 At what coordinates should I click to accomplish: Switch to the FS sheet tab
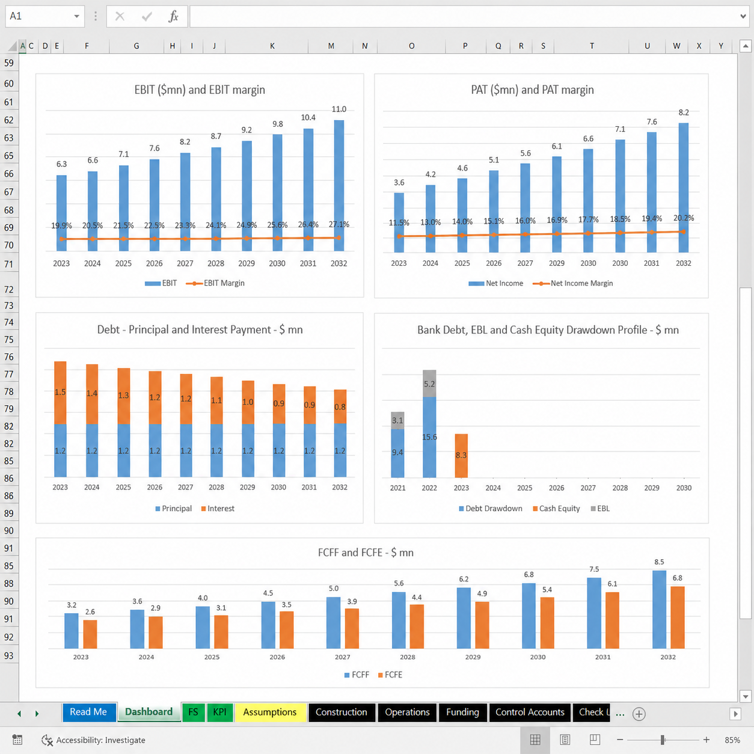click(193, 712)
